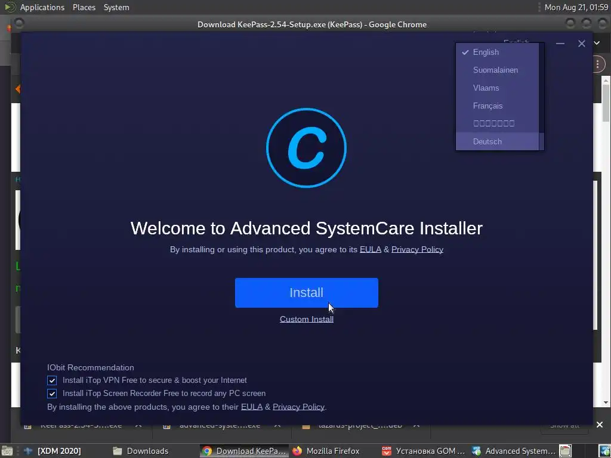Open Chrome's three-dot menu
The image size is (611, 458).
click(x=598, y=64)
